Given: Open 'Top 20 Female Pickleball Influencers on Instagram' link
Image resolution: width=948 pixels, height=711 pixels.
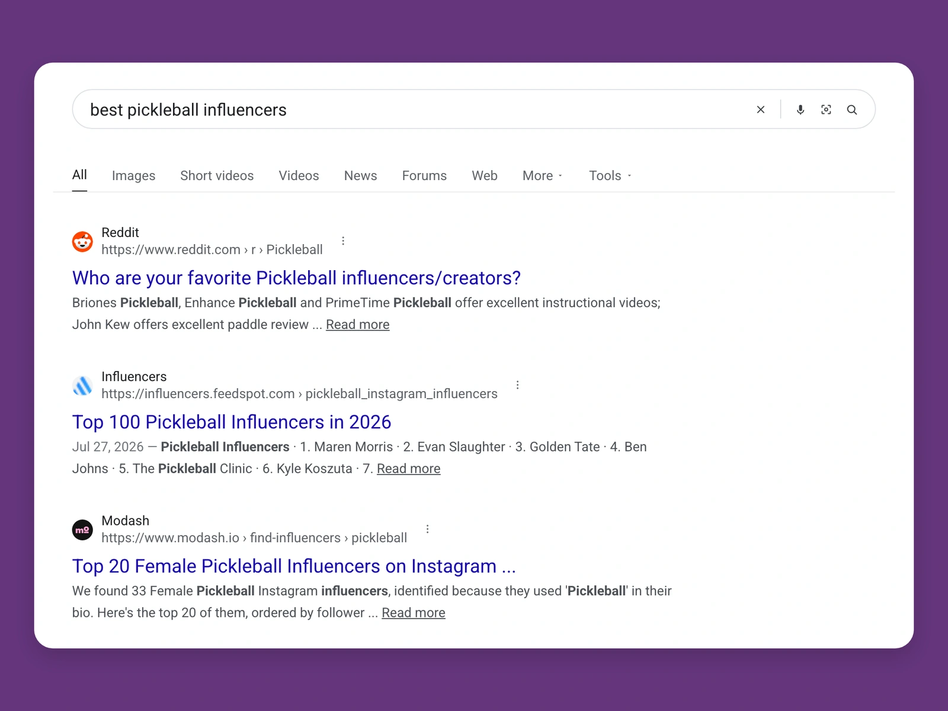Looking at the screenshot, I should click(294, 566).
